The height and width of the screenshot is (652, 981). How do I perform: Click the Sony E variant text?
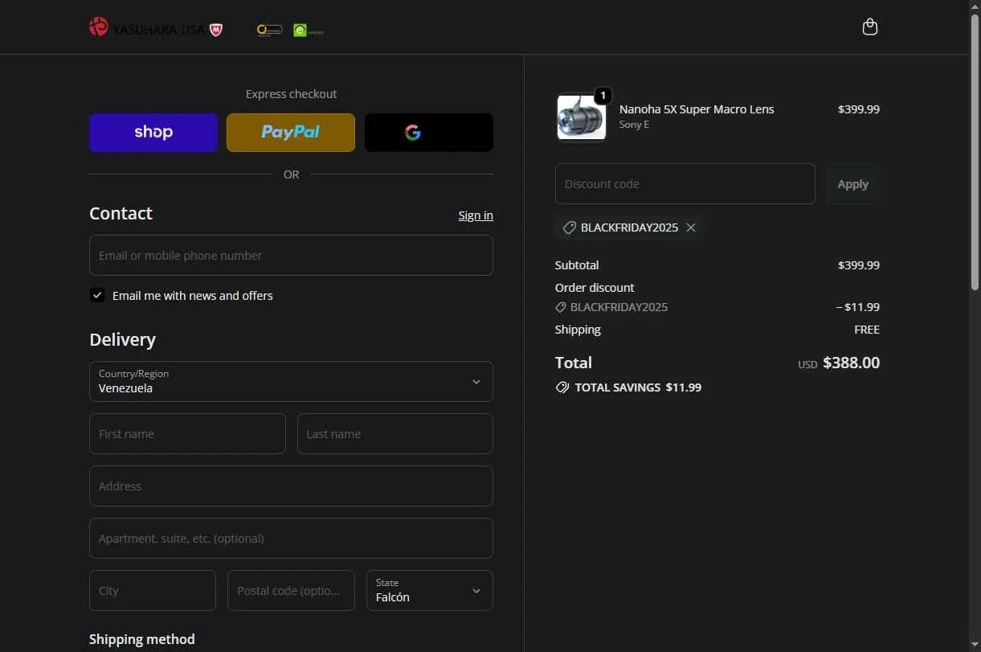pyautogui.click(x=634, y=125)
